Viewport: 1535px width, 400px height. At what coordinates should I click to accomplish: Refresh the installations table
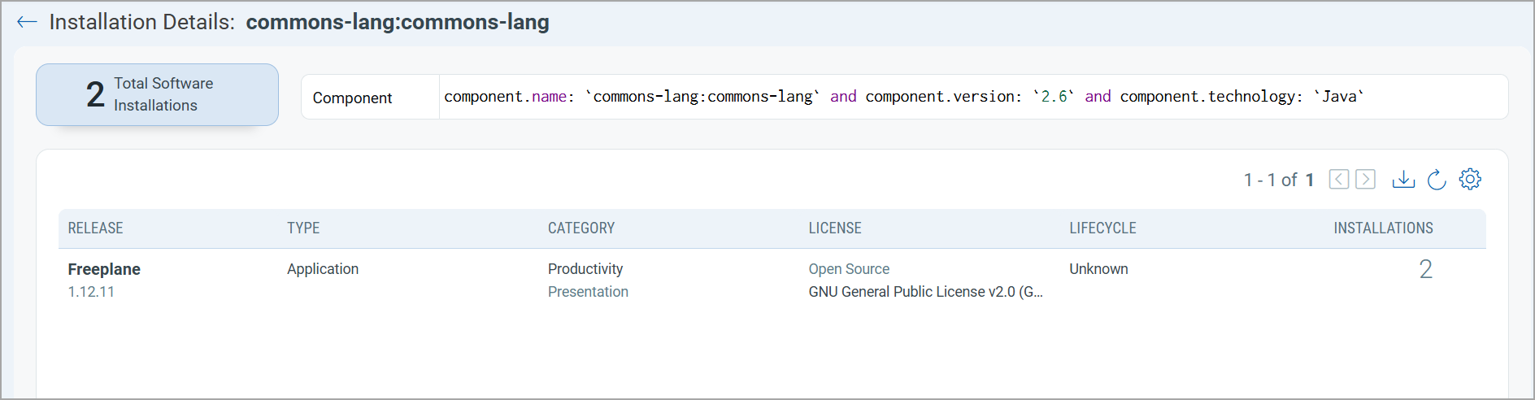(1437, 179)
